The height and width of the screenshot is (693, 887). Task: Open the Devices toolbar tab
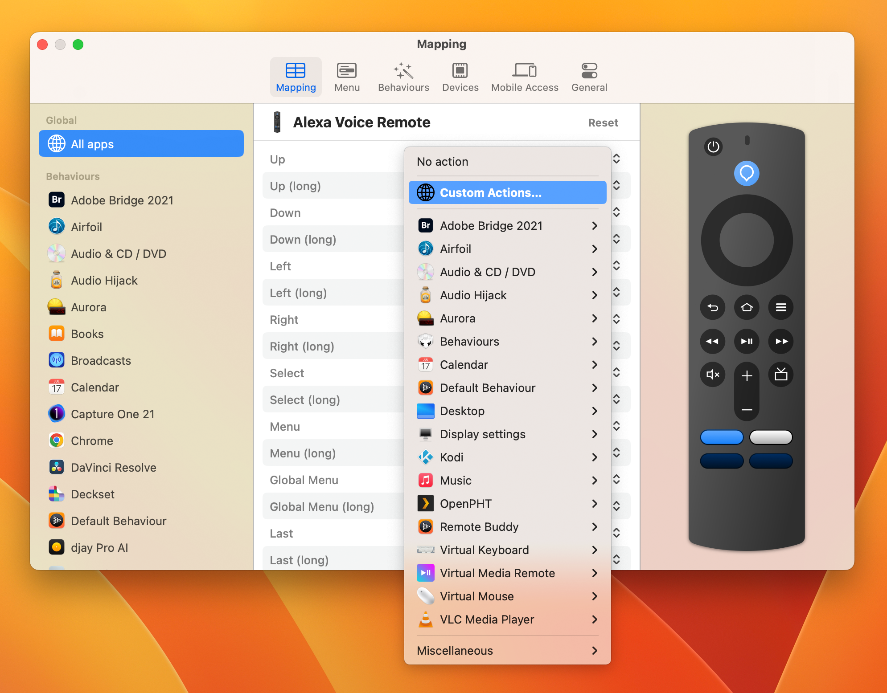tap(460, 77)
